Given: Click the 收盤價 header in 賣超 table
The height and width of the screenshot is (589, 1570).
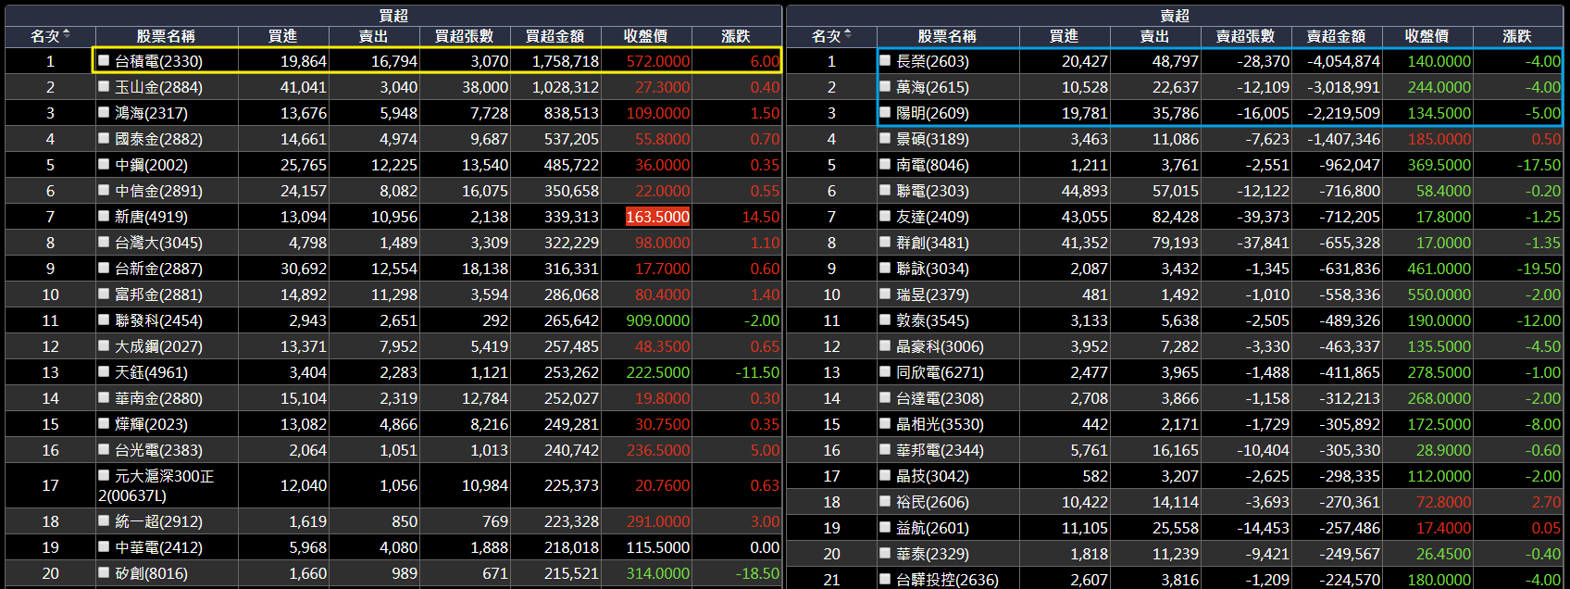Looking at the screenshot, I should 1427,36.
